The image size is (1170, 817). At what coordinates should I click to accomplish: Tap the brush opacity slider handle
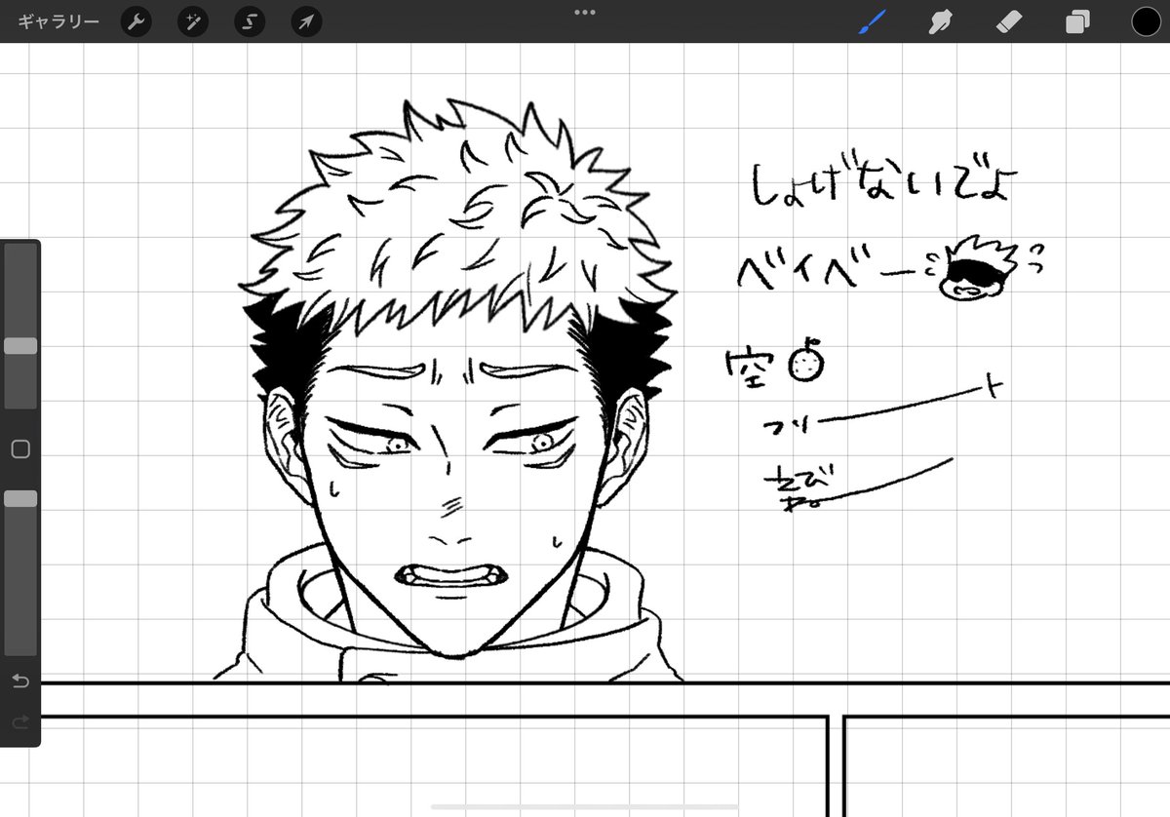tap(20, 498)
